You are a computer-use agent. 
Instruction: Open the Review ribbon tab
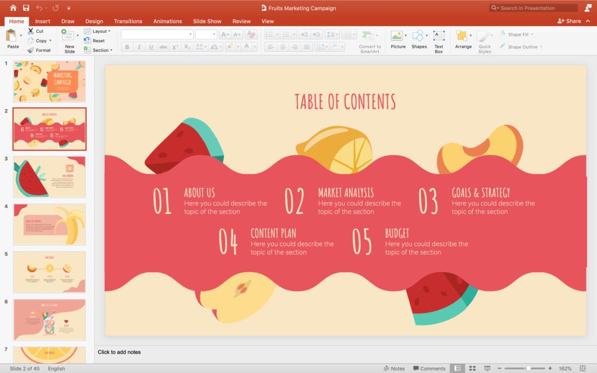point(241,21)
